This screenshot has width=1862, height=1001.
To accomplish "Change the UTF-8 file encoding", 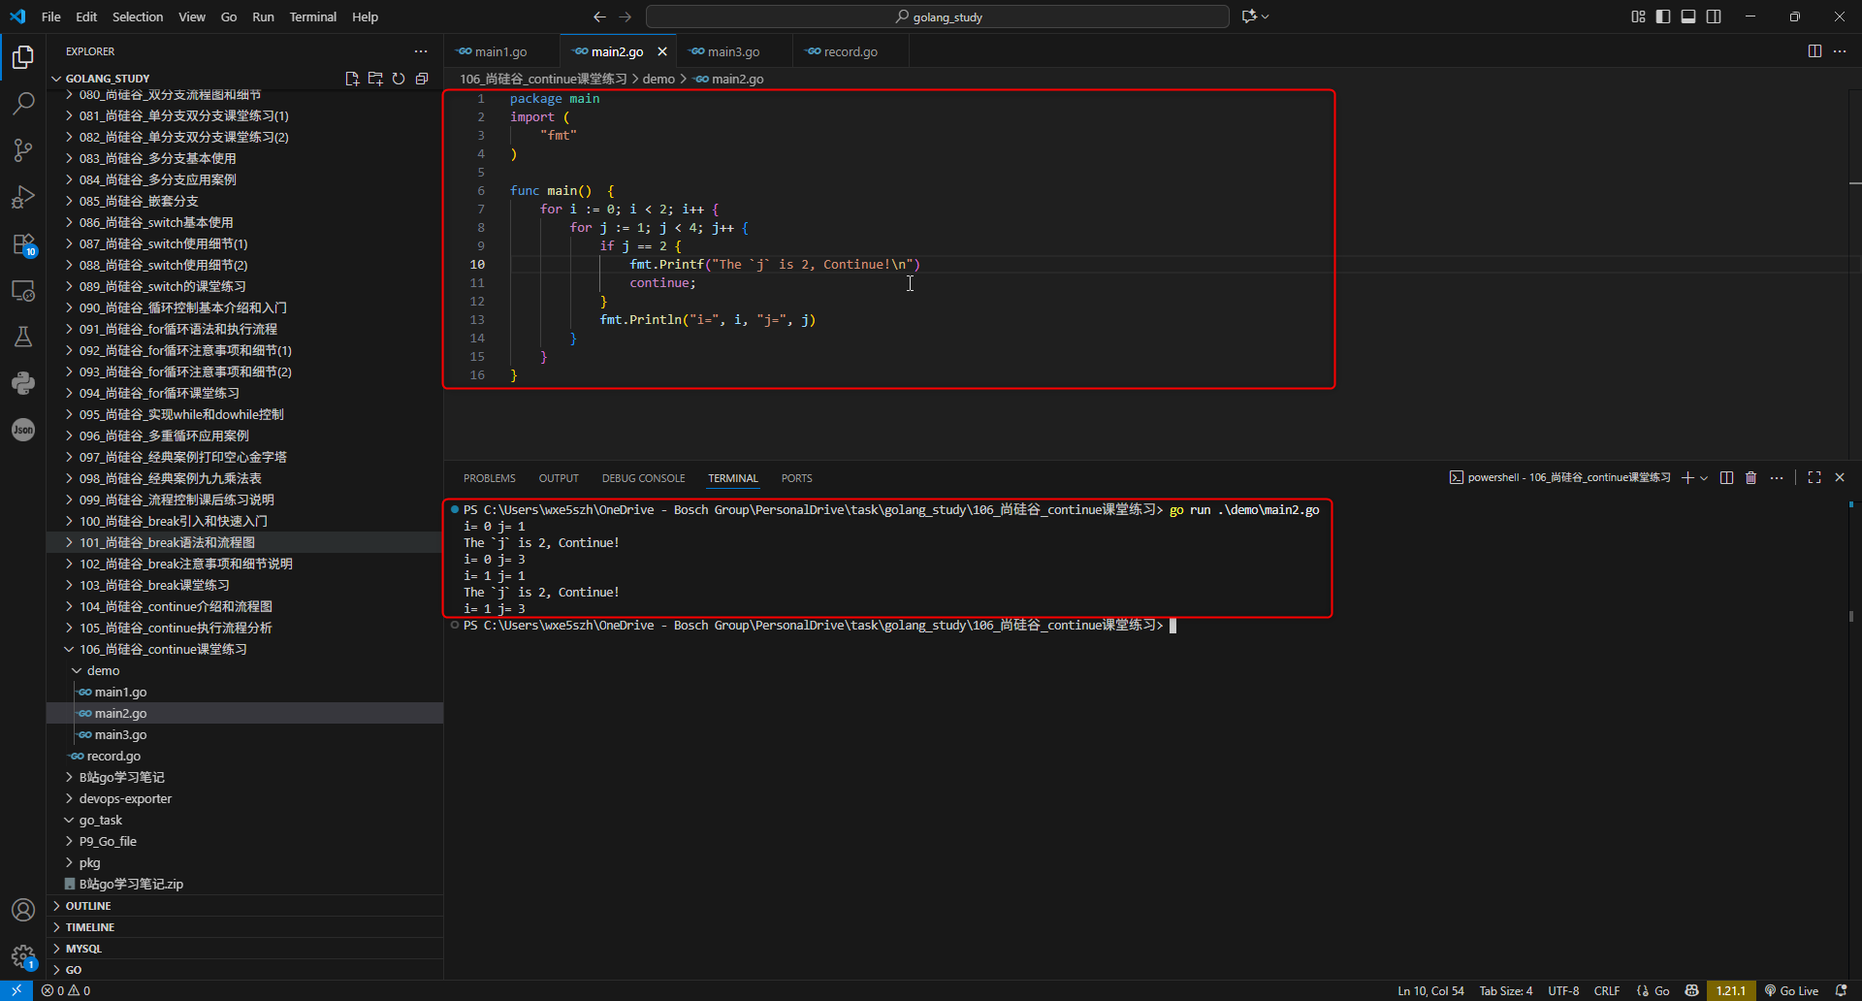I will (1563, 990).
